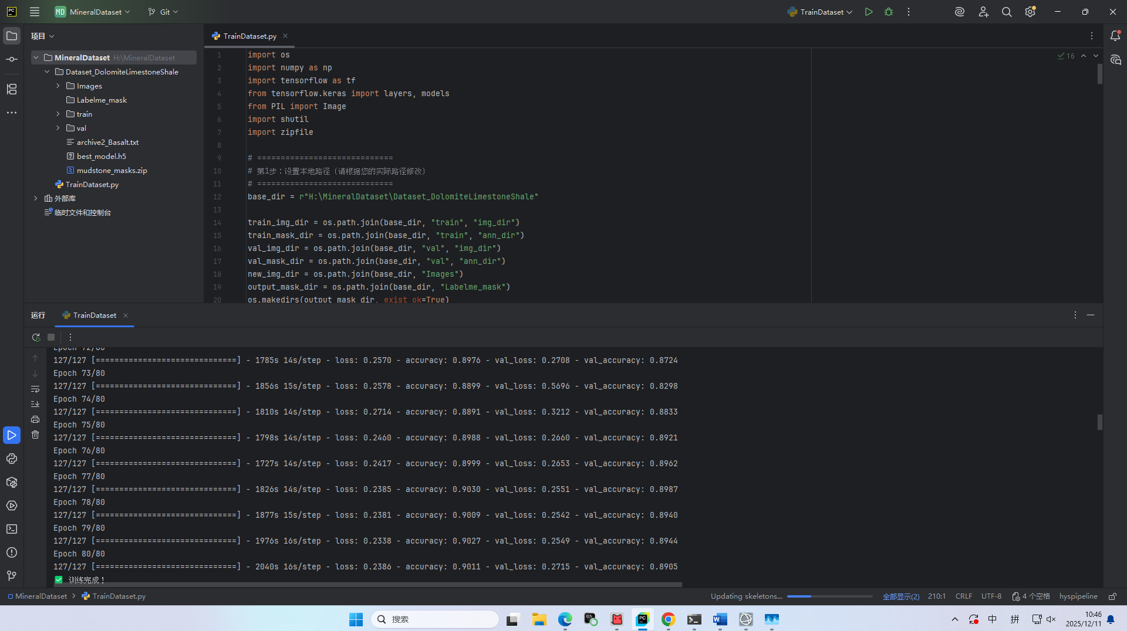This screenshot has height=631, width=1127.
Task: Open the Commit tool window
Action: (12, 59)
